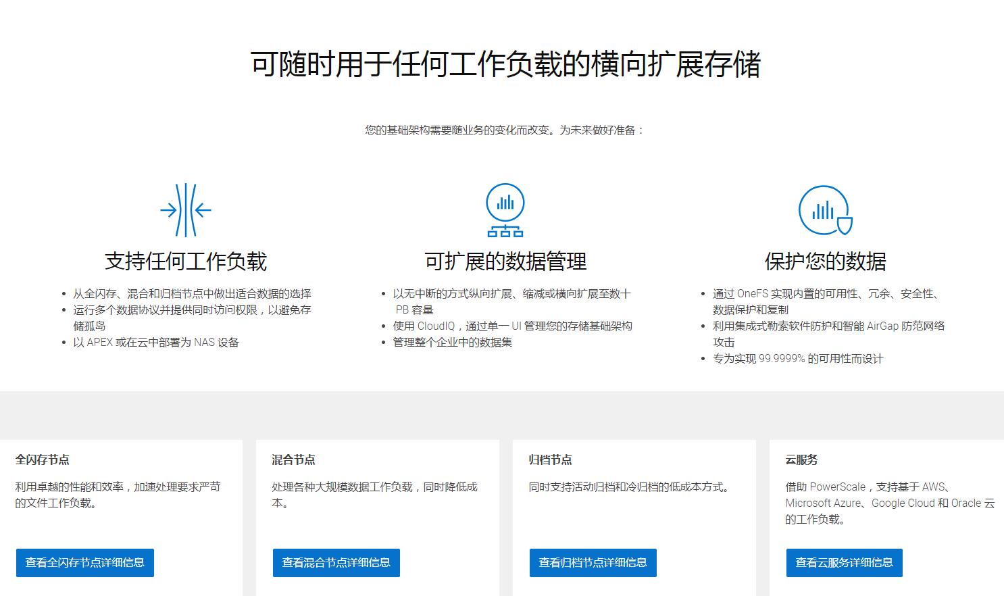Open 查看全闪存节点详细信息 button
The height and width of the screenshot is (596, 1004).
point(85,563)
